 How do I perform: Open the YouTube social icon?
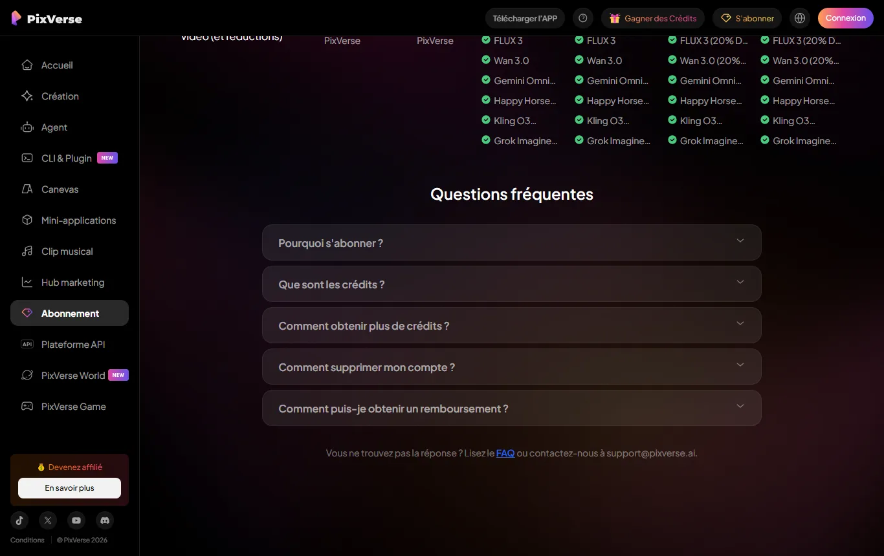pyautogui.click(x=76, y=520)
